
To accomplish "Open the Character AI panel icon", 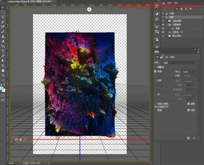I will click(x=157, y=47).
